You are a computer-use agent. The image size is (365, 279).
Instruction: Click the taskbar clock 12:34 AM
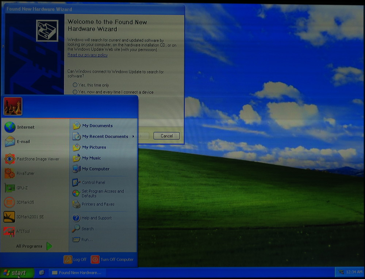pyautogui.click(x=354, y=272)
